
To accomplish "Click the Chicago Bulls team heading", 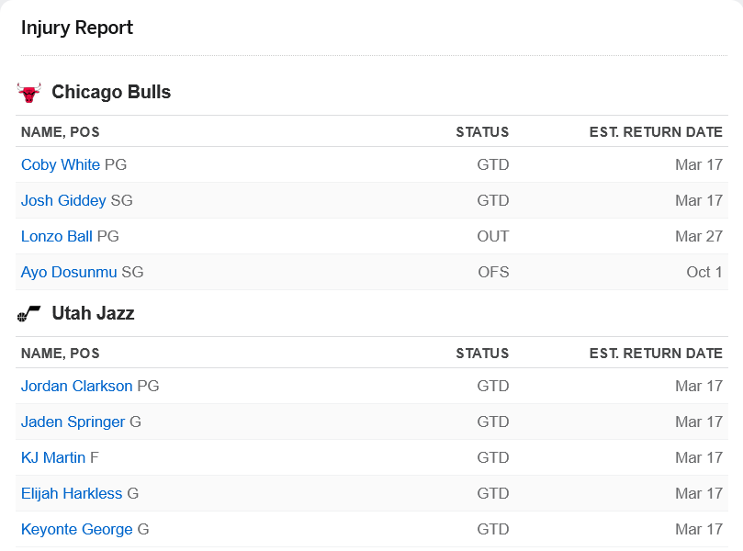I will (x=111, y=92).
